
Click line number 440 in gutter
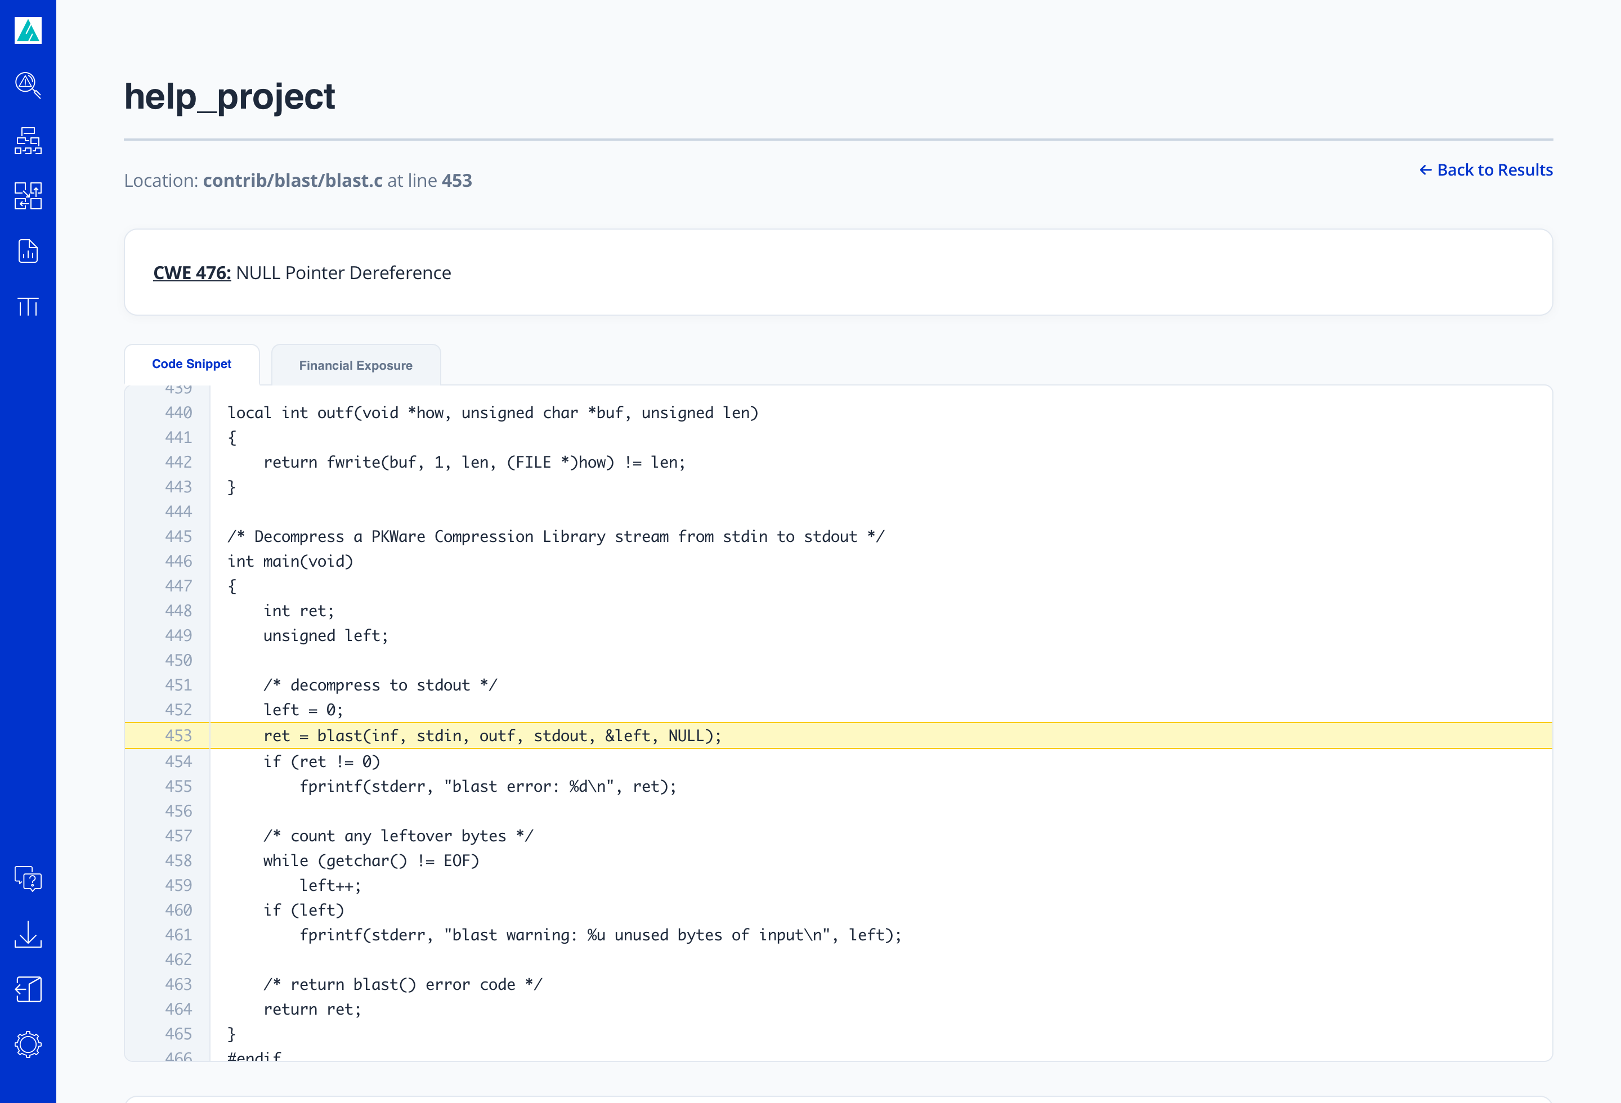tap(178, 412)
